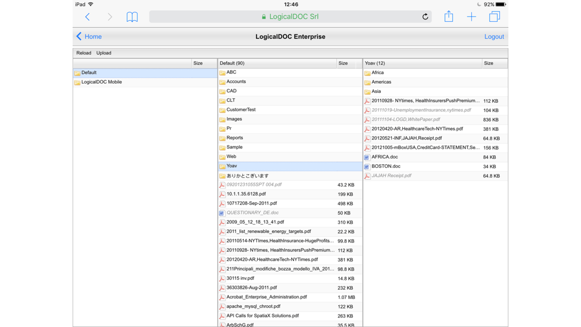Open the LogicalDOC Mobile folder
Screen dimensions: 581x327
102,82
